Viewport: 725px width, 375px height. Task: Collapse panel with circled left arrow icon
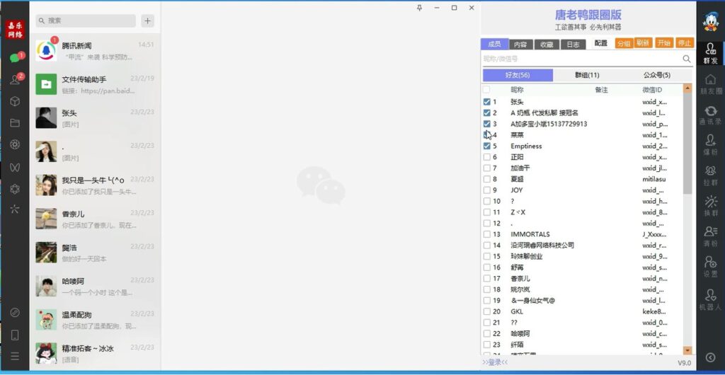tap(711, 357)
